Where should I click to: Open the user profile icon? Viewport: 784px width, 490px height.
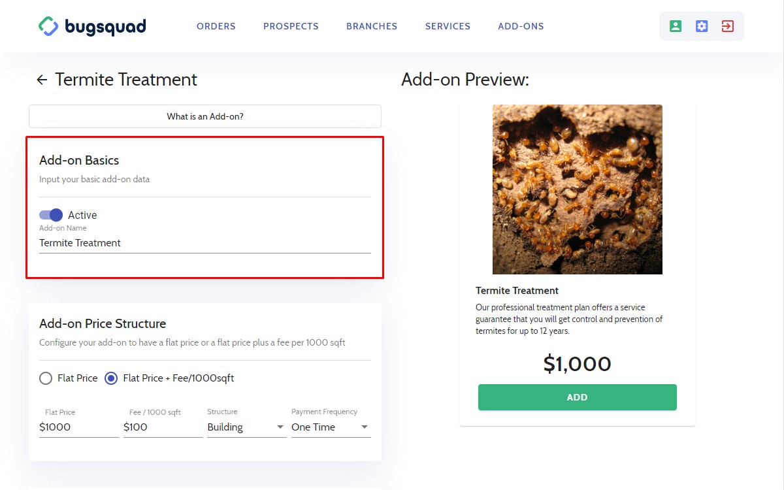coord(676,26)
